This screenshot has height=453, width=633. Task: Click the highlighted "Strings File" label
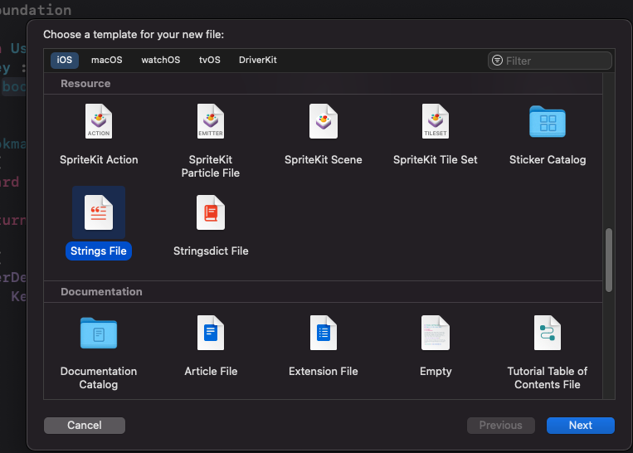pyautogui.click(x=99, y=251)
